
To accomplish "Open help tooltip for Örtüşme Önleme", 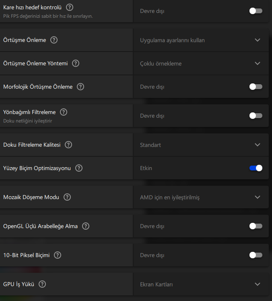I will point(54,40).
